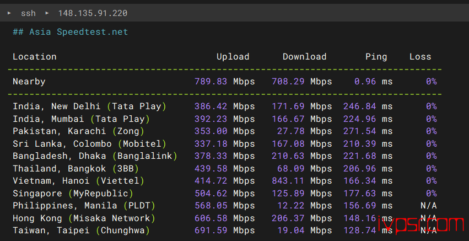Click Pakistan, Karachi (Zong) location
469x241 pixels.
coord(78,131)
